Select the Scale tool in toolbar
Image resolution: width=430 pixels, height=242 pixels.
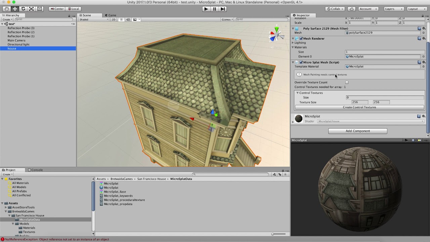31,9
